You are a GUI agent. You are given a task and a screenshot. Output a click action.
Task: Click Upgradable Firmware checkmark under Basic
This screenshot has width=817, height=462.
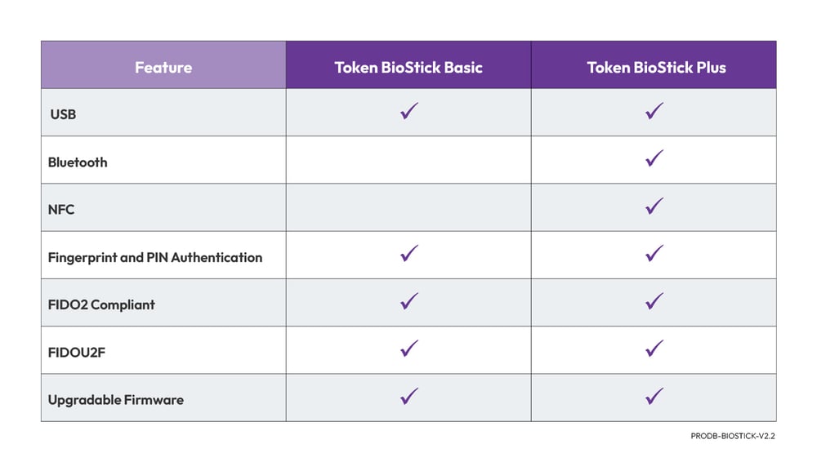coord(409,398)
